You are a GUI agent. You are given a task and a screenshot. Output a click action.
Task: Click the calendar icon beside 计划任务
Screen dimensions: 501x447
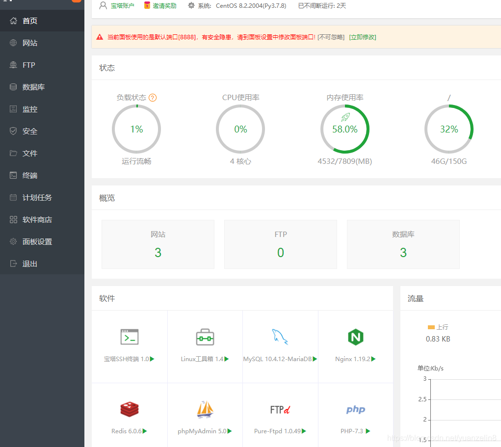(13, 197)
